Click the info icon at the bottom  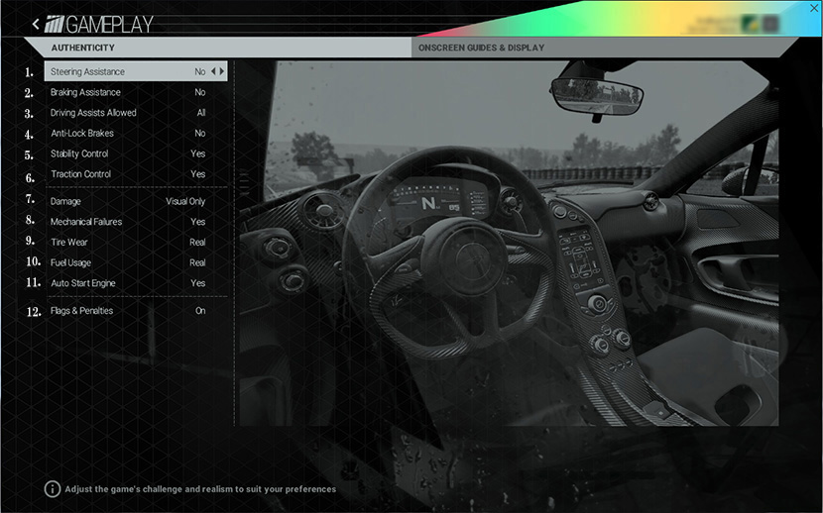52,489
